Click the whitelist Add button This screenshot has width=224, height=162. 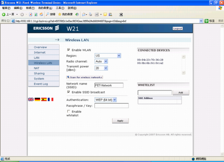(181, 93)
